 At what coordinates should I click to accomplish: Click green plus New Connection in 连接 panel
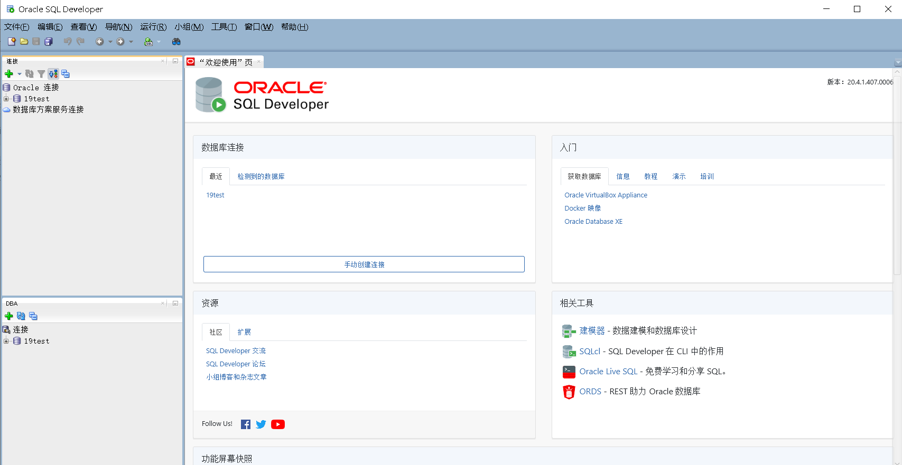9,74
